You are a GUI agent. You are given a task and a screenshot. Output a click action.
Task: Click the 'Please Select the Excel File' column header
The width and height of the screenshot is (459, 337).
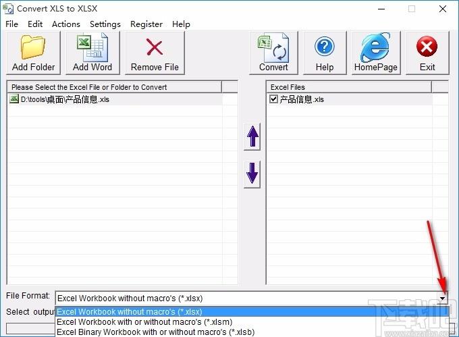[x=115, y=87]
